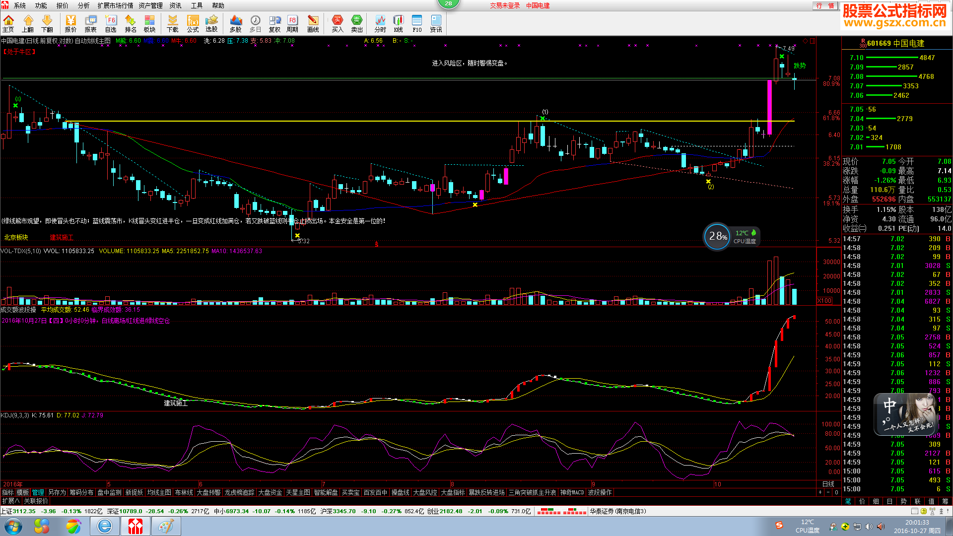Click the minus zoom-out chart button
This screenshot has width=953, height=536.
pos(828,492)
